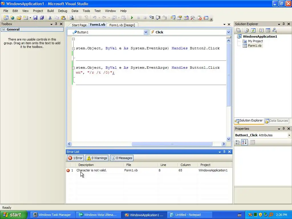Viewport: 292px width, 219px height.
Task: Click the Error List toolbar icon with red mark
Action: (x=199, y=18)
